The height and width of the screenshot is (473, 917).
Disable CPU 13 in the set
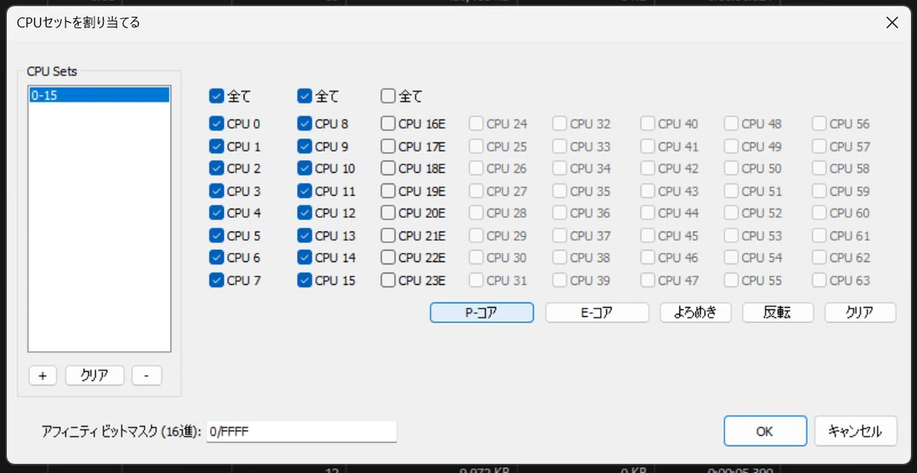point(305,235)
